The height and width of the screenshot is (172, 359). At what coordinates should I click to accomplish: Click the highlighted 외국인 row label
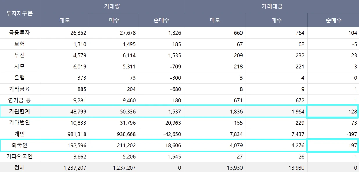pyautogui.click(x=19, y=145)
